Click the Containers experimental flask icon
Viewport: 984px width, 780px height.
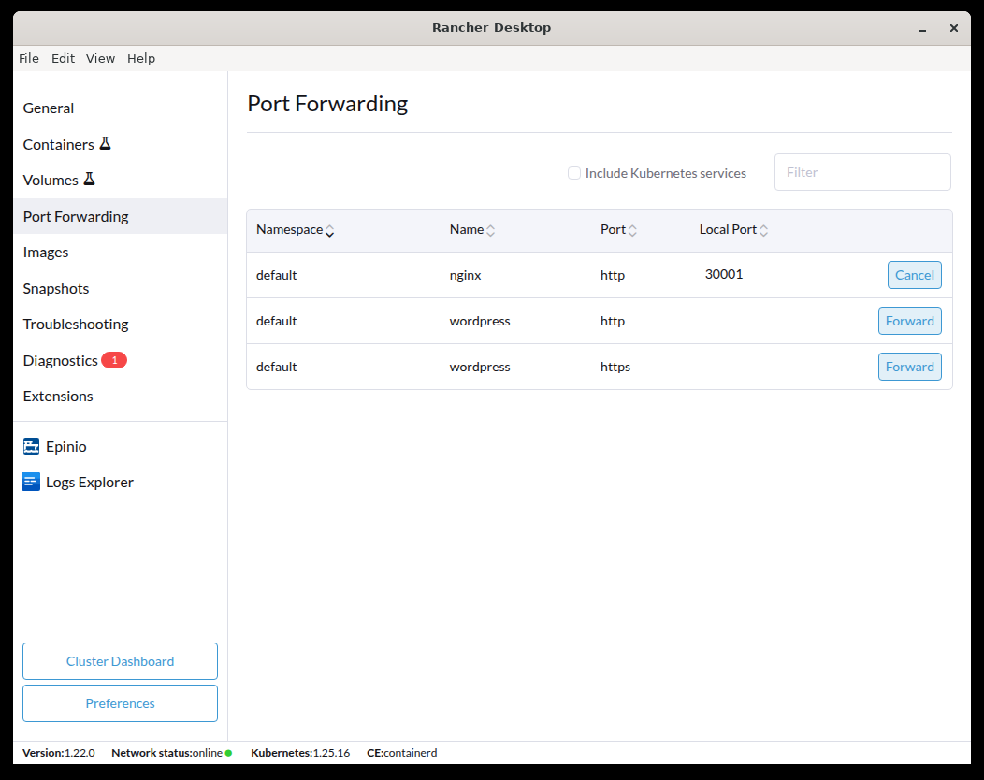point(105,144)
